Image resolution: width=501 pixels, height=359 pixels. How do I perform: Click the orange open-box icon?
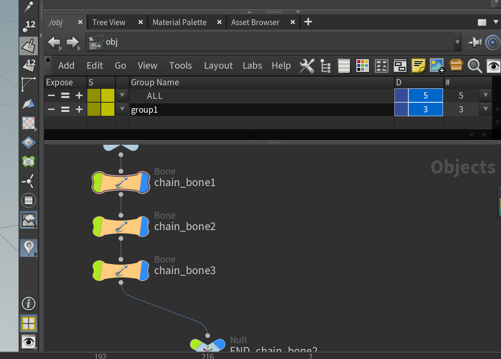(456, 65)
